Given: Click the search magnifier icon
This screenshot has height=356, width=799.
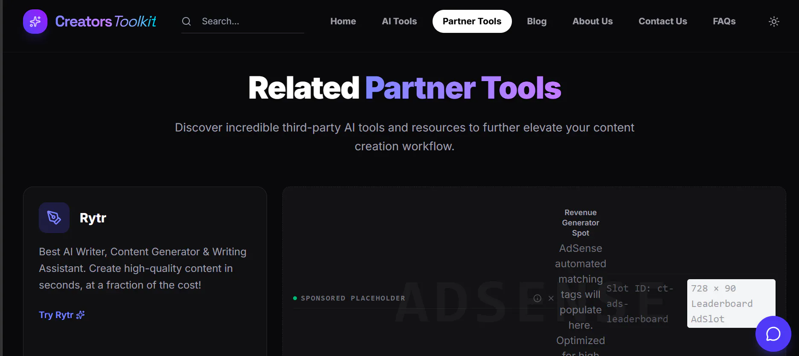Looking at the screenshot, I should (x=186, y=21).
